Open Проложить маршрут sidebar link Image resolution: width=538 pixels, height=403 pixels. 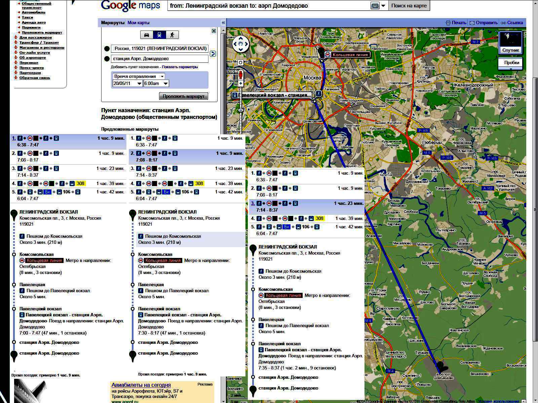(42, 33)
